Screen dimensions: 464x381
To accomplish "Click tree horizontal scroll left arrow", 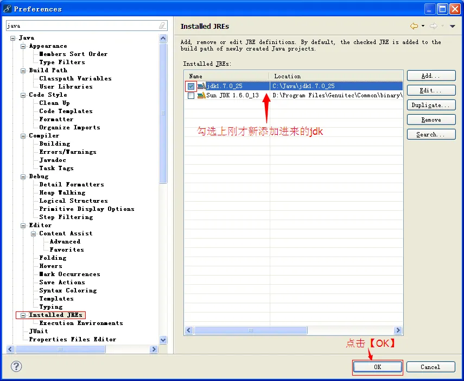I will pyautogui.click(x=10, y=349).
